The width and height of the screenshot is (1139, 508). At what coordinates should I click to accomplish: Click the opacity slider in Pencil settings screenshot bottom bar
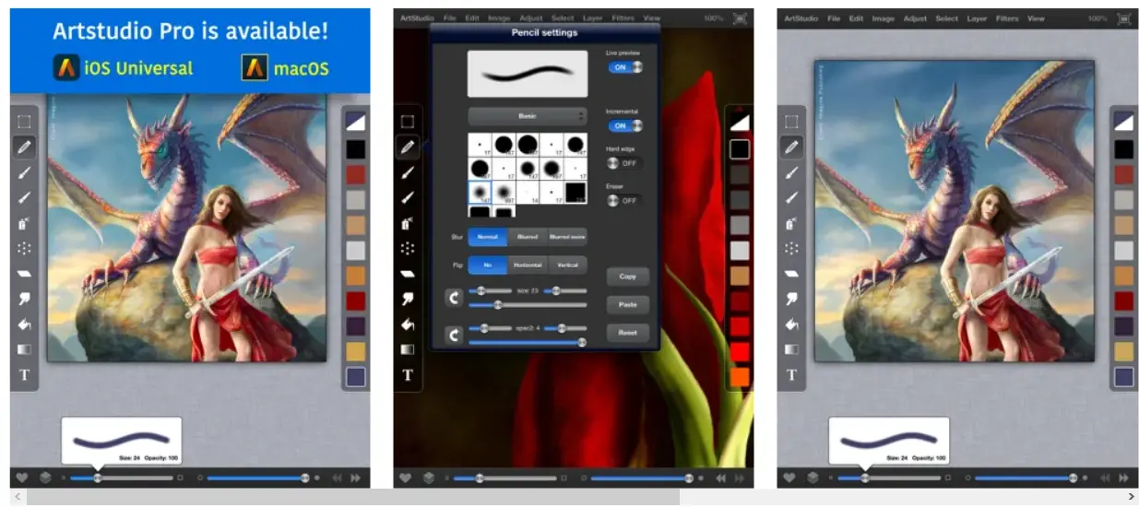tap(641, 478)
